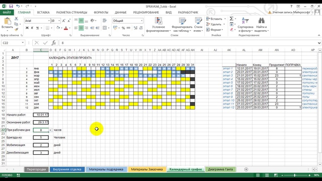322x181 pixels.
Task: Open Стили ячеек gallery
Action: click(x=198, y=25)
